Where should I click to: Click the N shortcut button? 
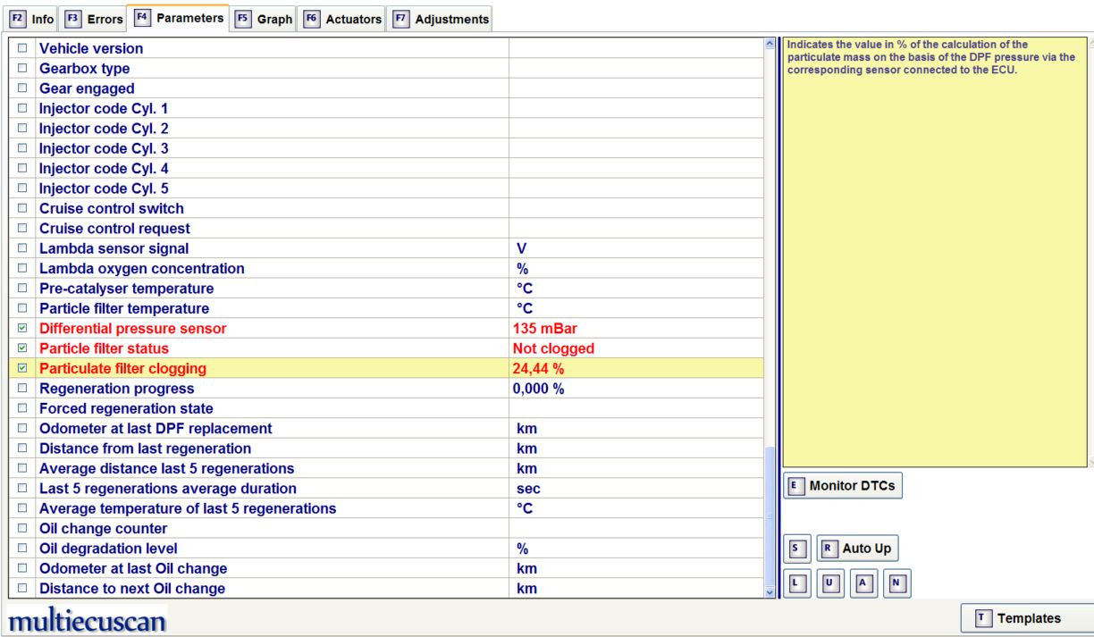pyautogui.click(x=894, y=583)
